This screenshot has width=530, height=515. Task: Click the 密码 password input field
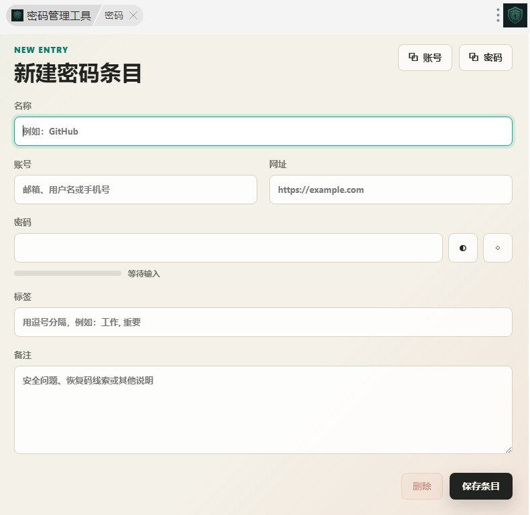228,248
